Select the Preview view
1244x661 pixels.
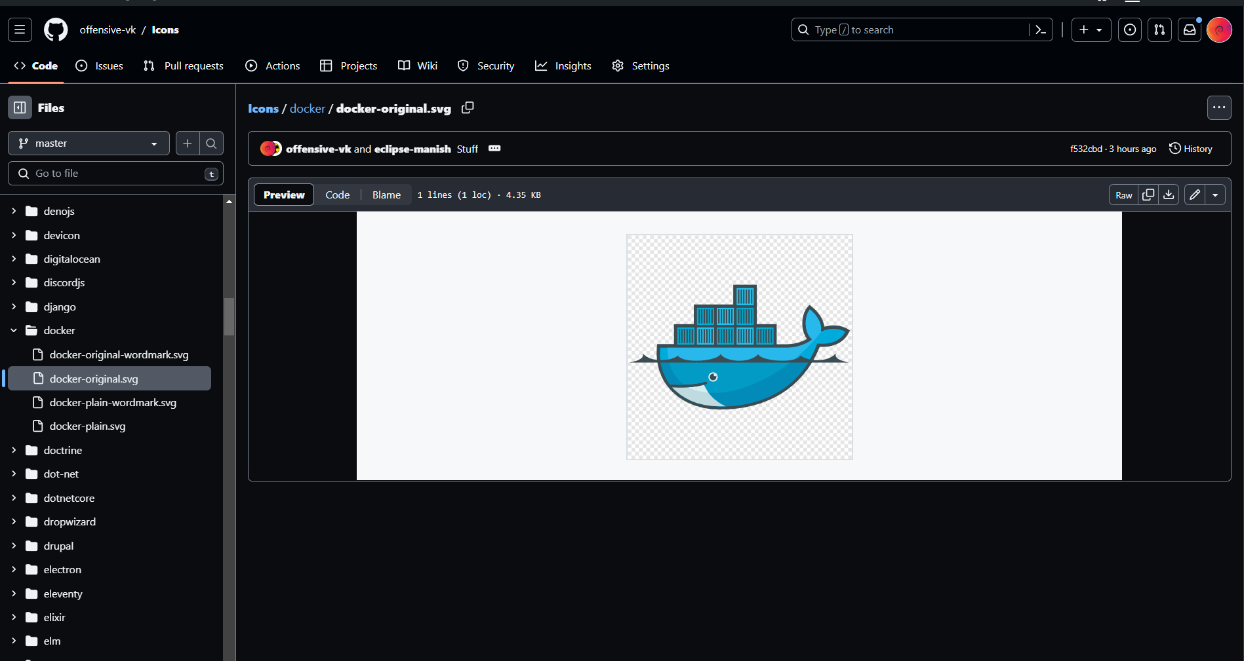tap(284, 195)
